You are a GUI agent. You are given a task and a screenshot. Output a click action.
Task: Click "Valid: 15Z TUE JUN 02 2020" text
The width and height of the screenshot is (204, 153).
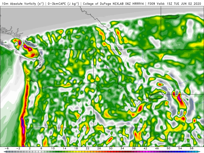point(179,4)
